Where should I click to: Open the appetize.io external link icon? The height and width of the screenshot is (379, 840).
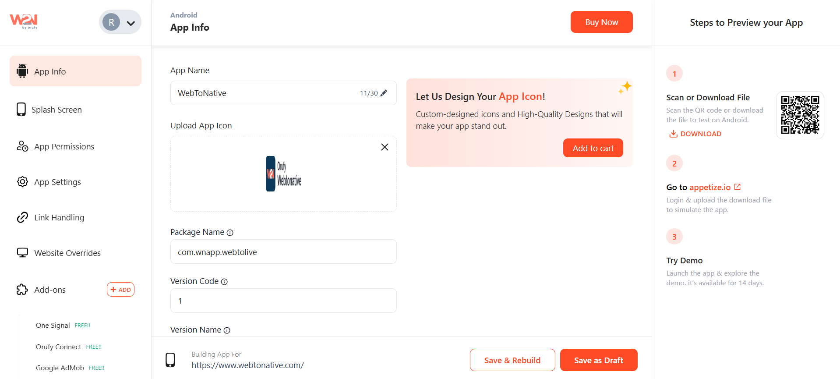pos(738,187)
